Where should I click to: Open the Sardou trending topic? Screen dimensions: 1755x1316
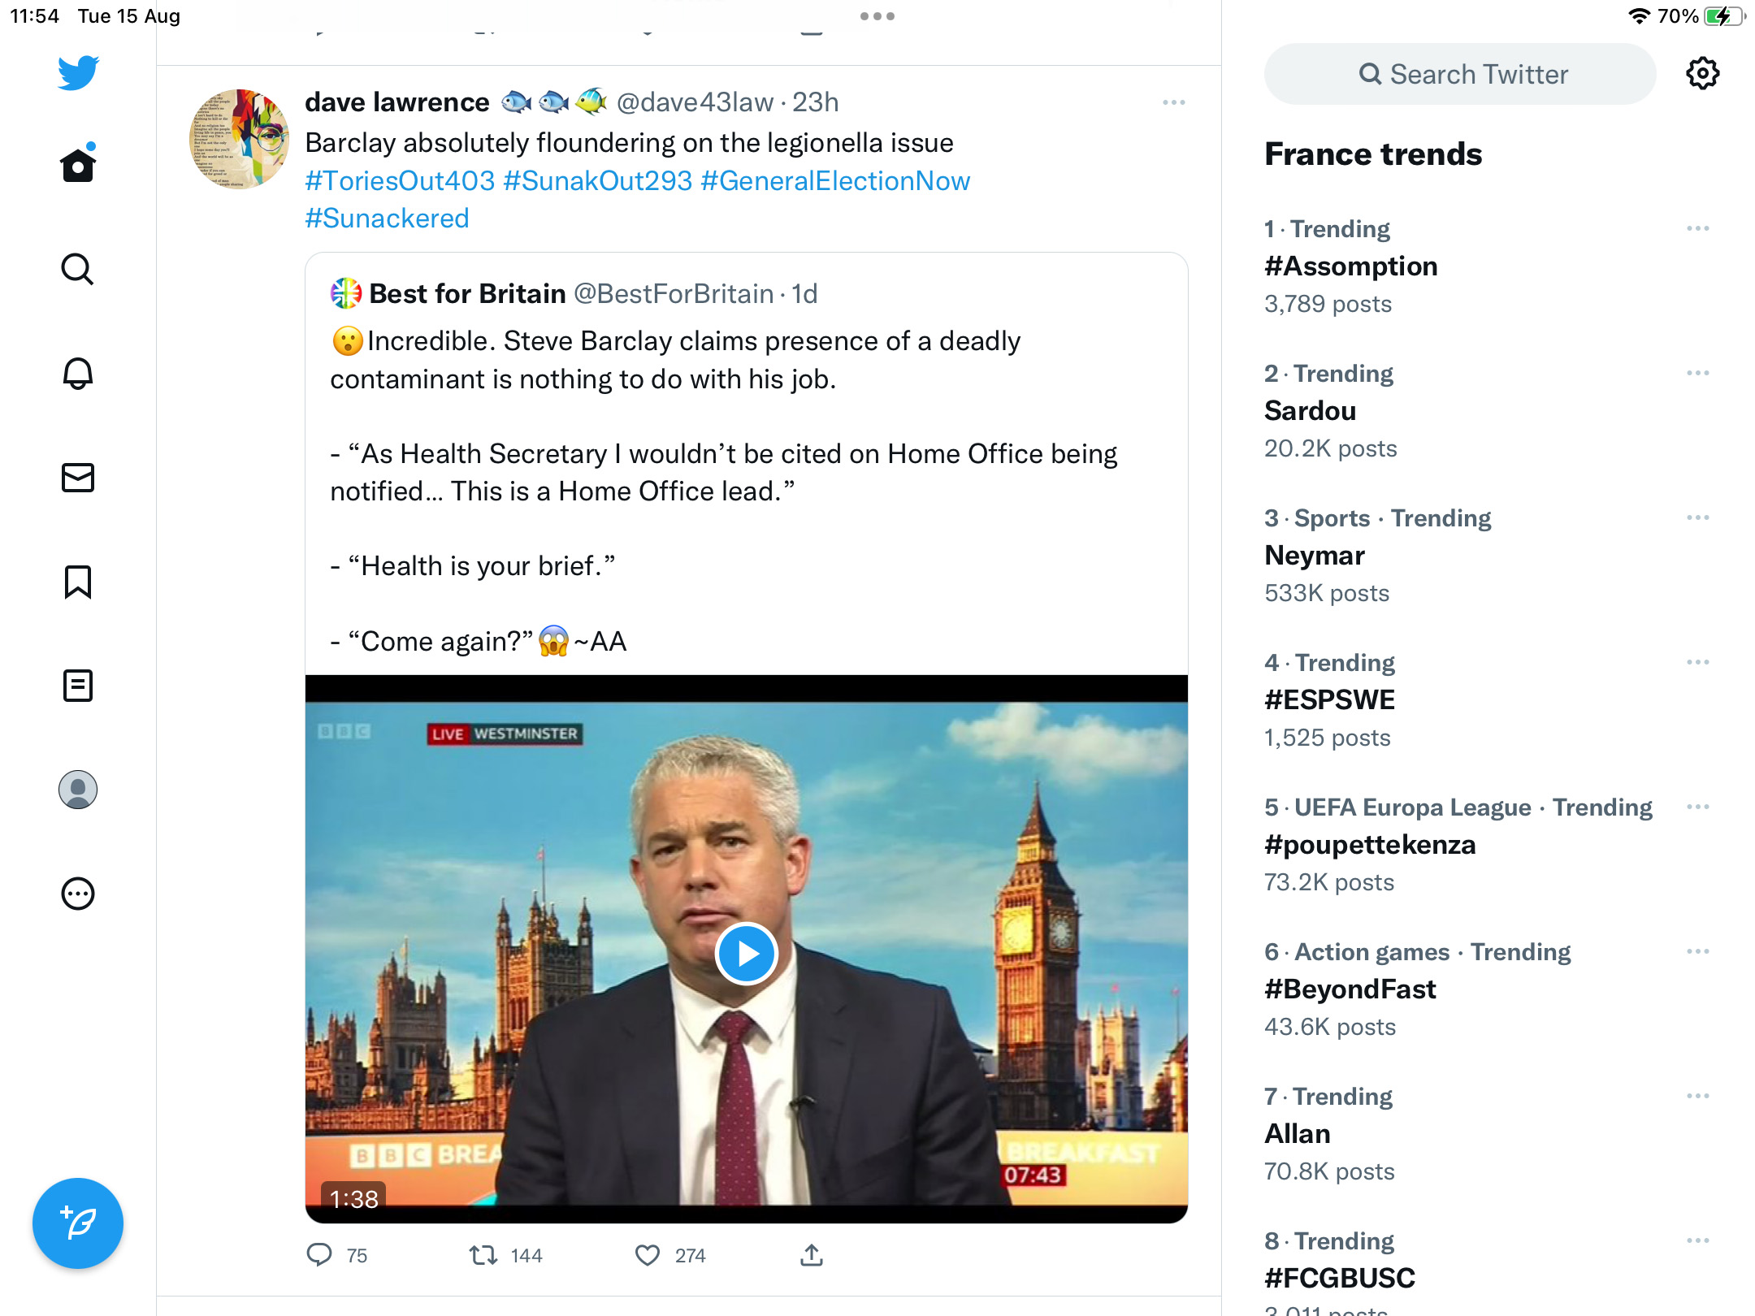tap(1310, 411)
